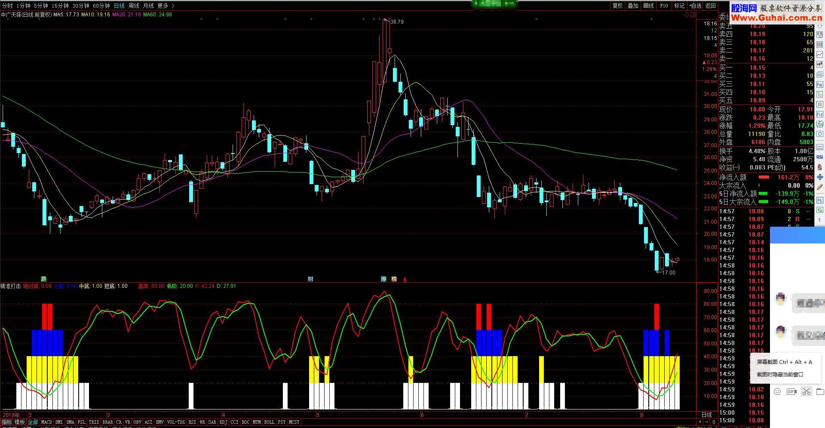The width and height of the screenshot is (825, 428).
Task: Switch sub-chart to OBV indicator
Action: [138, 422]
